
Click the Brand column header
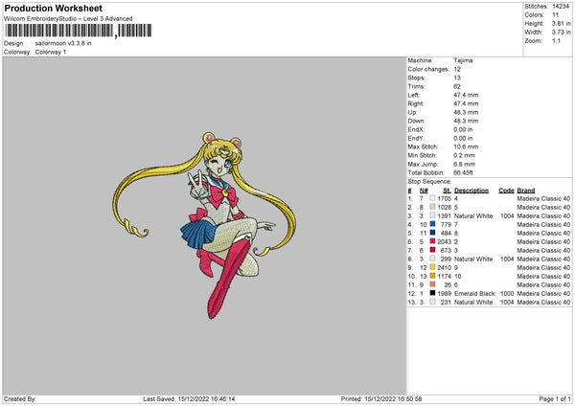(526, 190)
